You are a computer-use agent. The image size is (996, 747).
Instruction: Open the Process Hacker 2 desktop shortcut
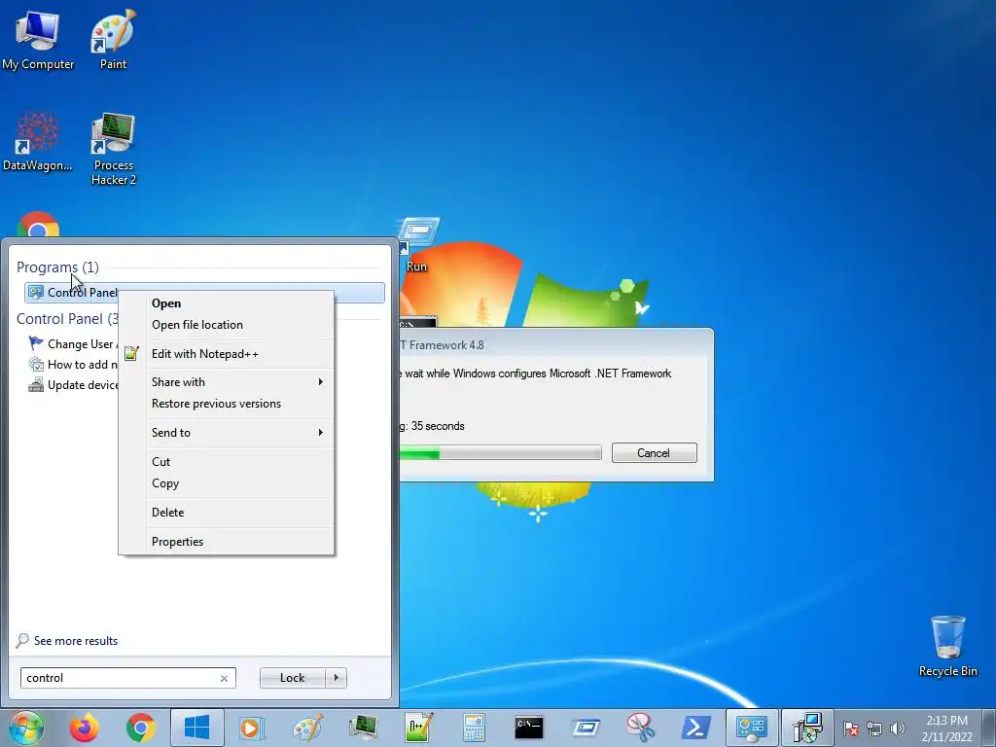113,149
